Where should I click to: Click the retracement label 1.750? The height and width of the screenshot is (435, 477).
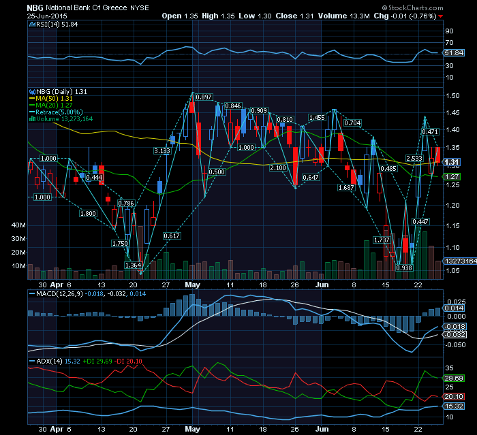120,243
